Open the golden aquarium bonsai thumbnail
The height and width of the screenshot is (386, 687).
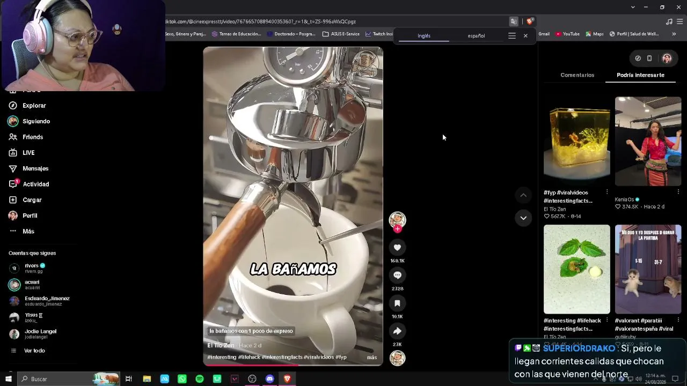[577, 141]
